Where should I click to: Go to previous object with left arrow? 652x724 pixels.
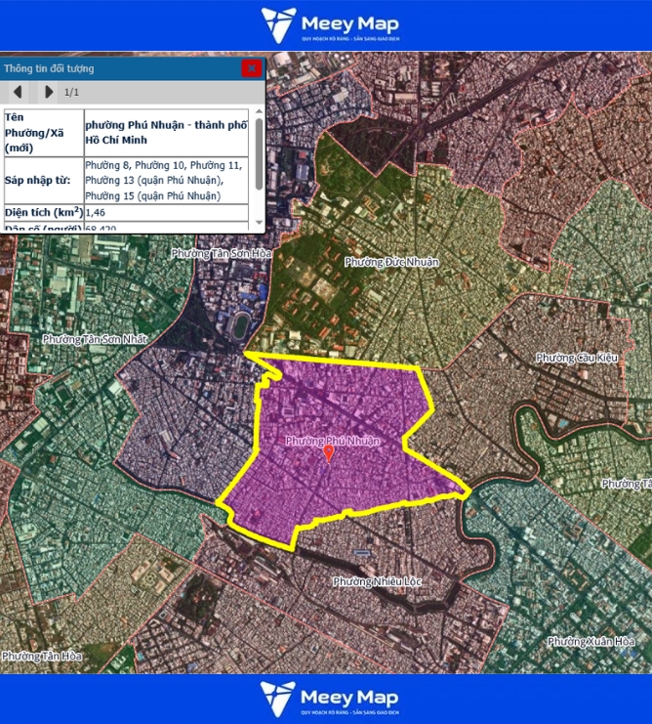[x=18, y=92]
